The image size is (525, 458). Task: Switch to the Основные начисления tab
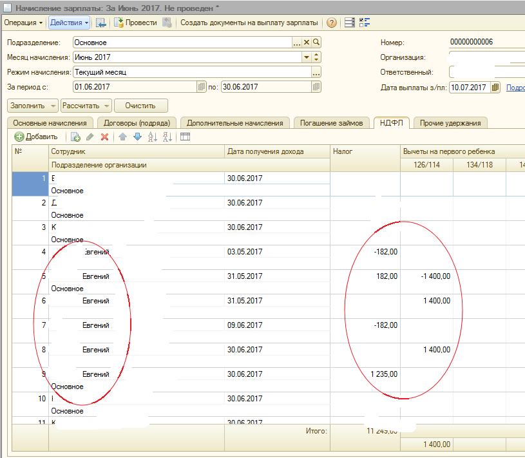(50, 123)
